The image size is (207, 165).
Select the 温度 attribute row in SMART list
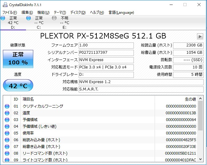(x=100, y=113)
